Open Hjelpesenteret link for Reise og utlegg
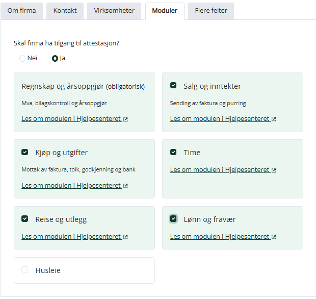Image resolution: width=316 pixels, height=299 pixels. 75,237
